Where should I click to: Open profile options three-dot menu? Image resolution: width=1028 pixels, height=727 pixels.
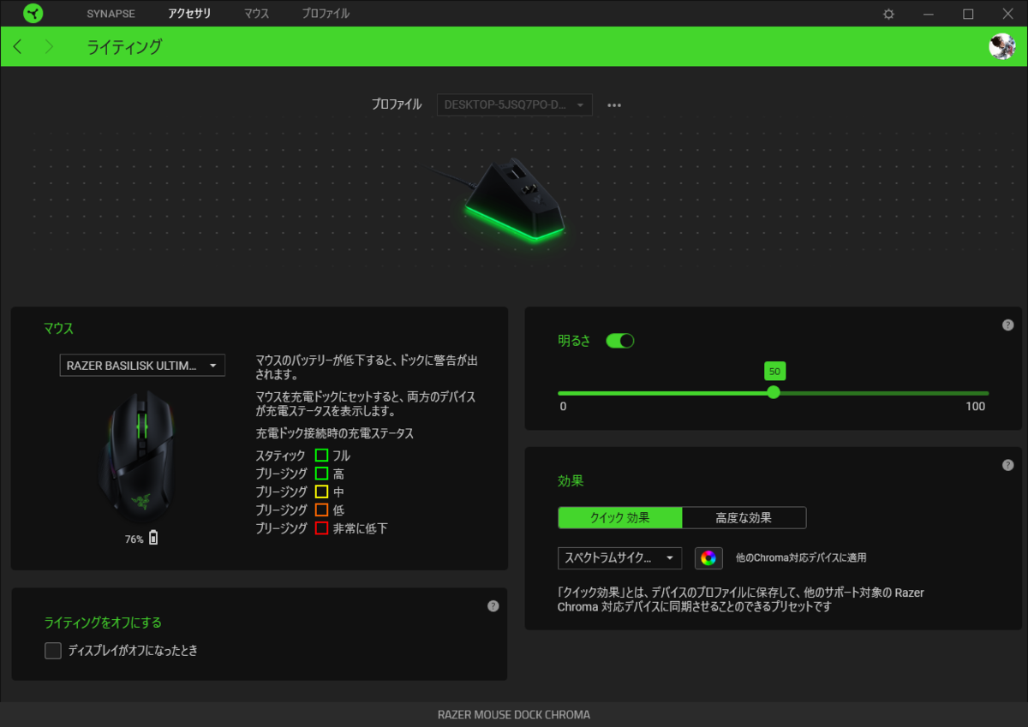(614, 105)
